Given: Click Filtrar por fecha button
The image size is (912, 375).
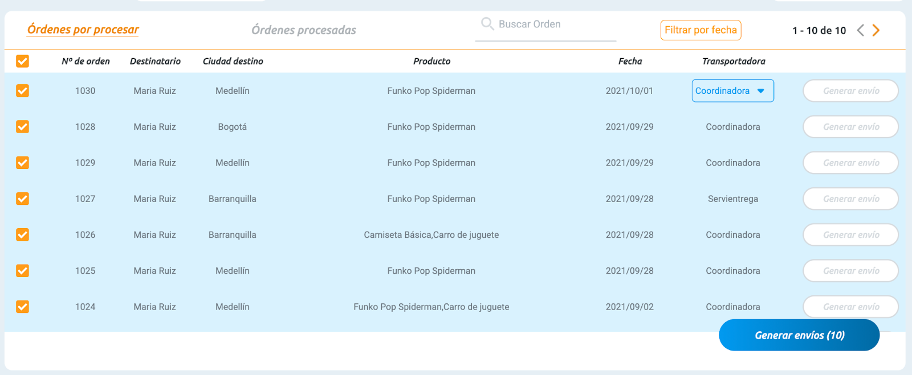Looking at the screenshot, I should (701, 30).
